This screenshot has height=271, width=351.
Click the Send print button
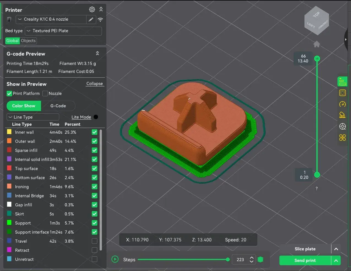[x=305, y=261]
